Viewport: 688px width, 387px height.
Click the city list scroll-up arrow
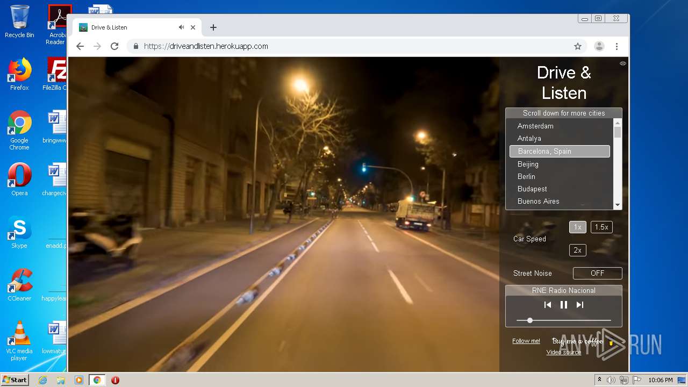point(618,123)
